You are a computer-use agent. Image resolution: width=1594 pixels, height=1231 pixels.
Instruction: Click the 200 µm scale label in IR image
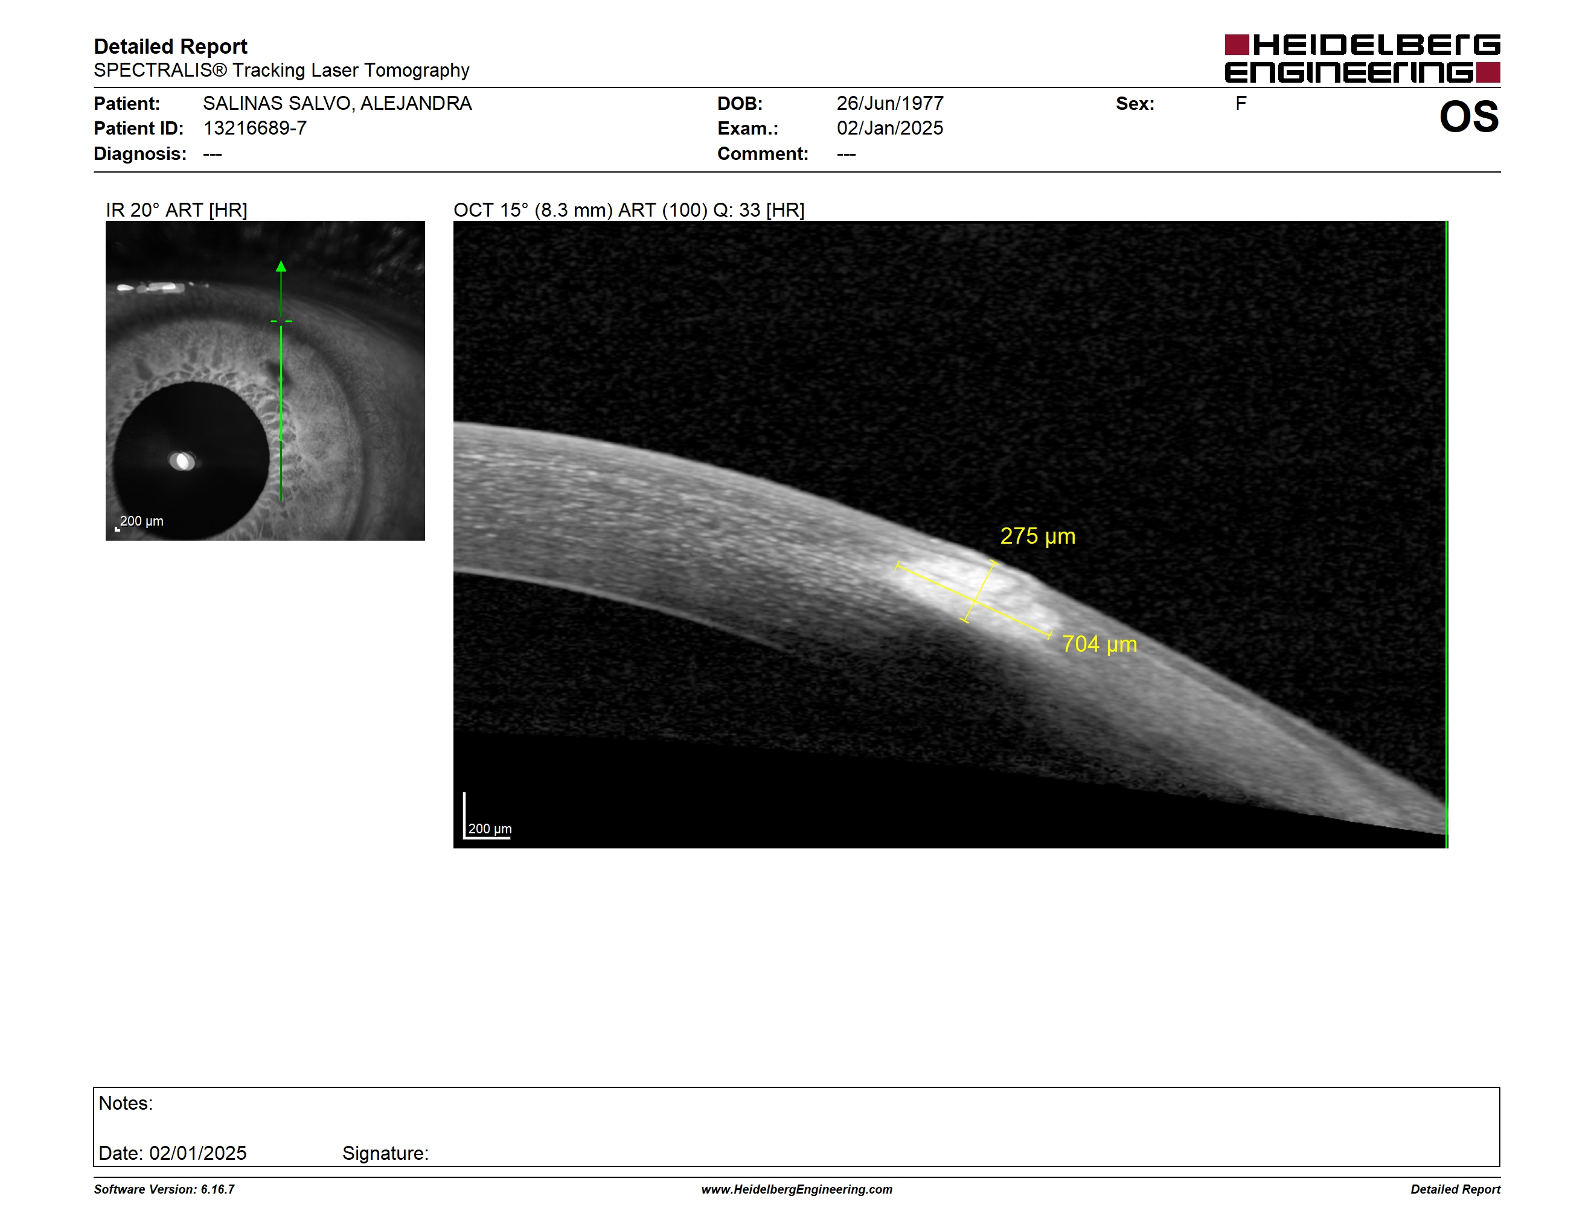tap(141, 521)
